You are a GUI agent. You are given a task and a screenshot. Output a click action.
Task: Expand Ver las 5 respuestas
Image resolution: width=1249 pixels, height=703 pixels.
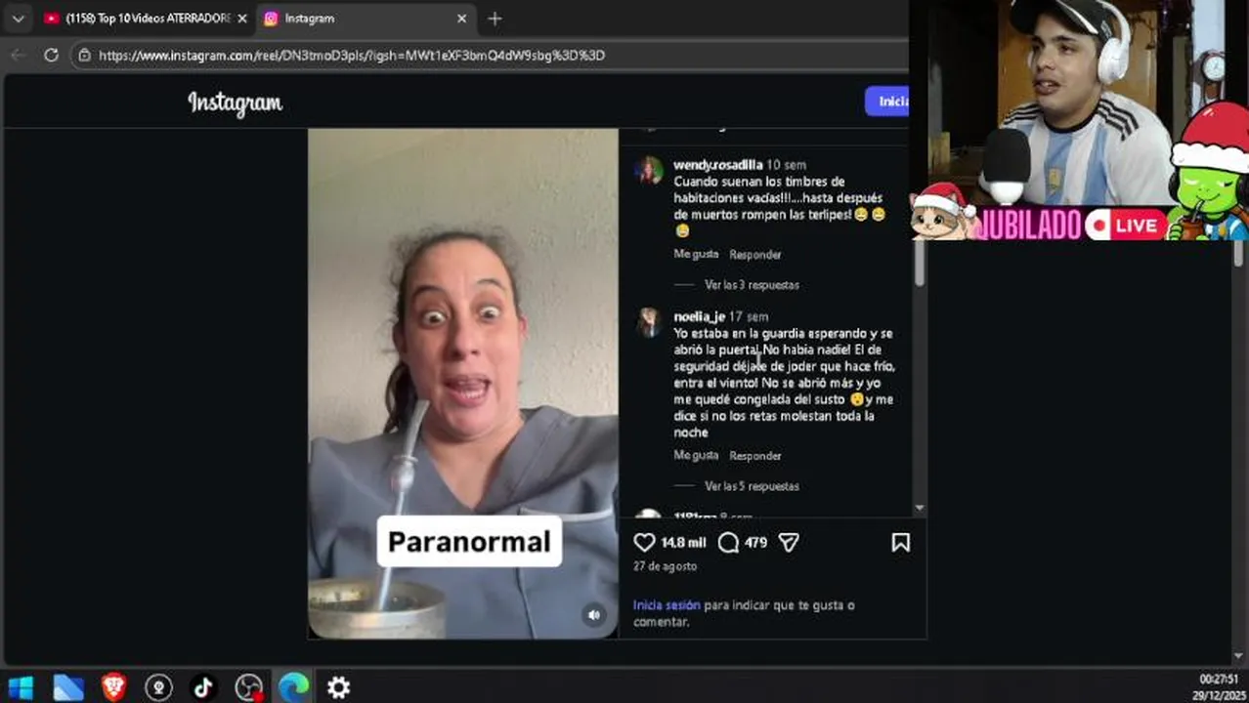(752, 486)
